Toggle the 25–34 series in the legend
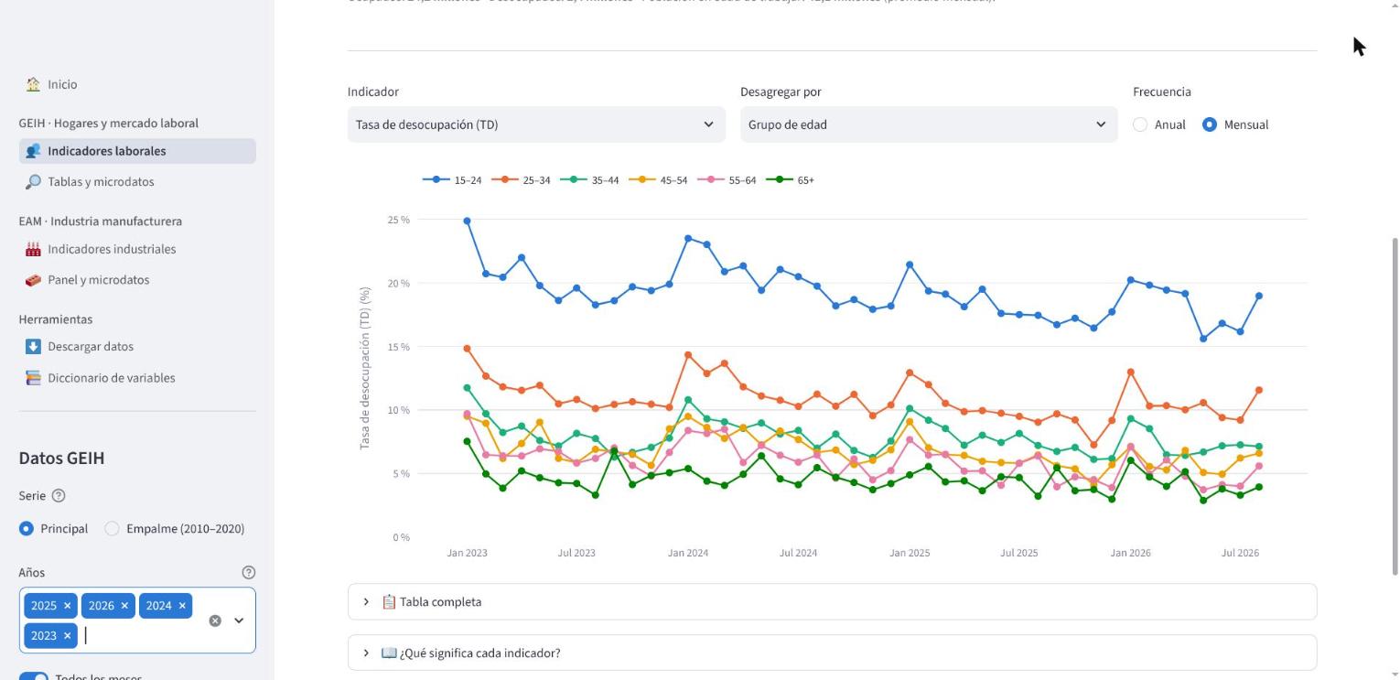1400x680 pixels. tap(521, 180)
